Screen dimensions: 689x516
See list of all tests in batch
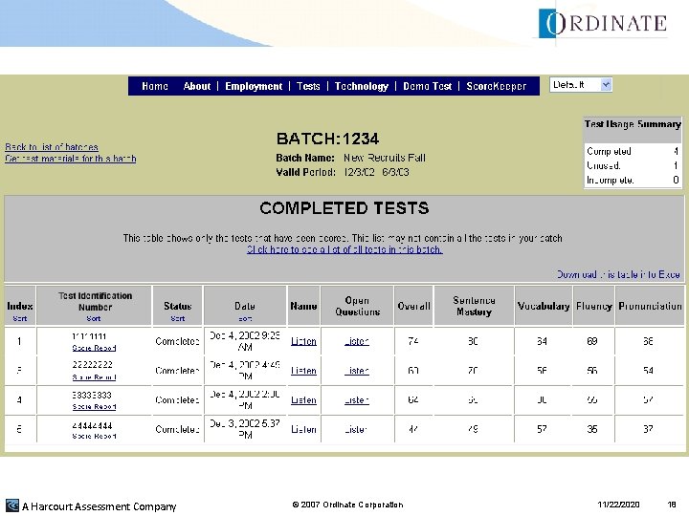[344, 249]
